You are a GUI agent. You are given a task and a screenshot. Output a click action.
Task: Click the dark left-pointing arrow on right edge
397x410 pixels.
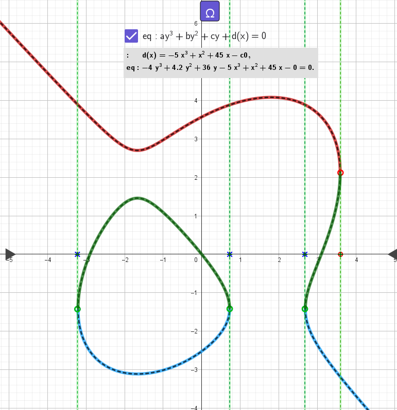[x=392, y=253]
